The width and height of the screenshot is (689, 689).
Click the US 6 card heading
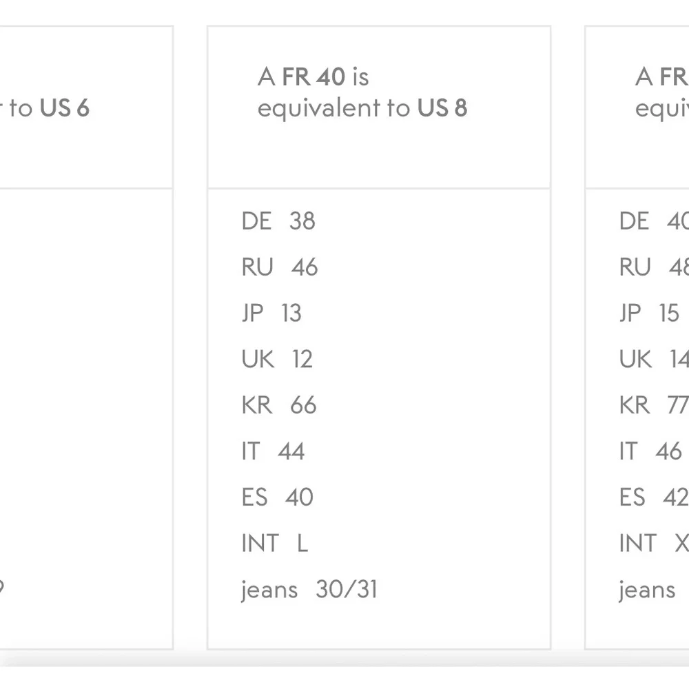48,108
